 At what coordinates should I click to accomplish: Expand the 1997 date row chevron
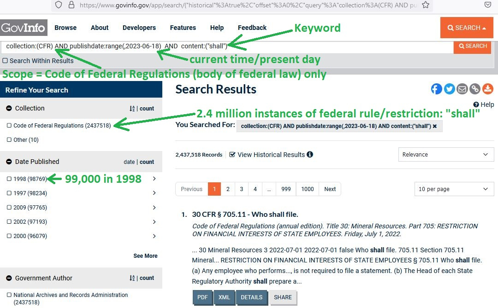point(154,193)
